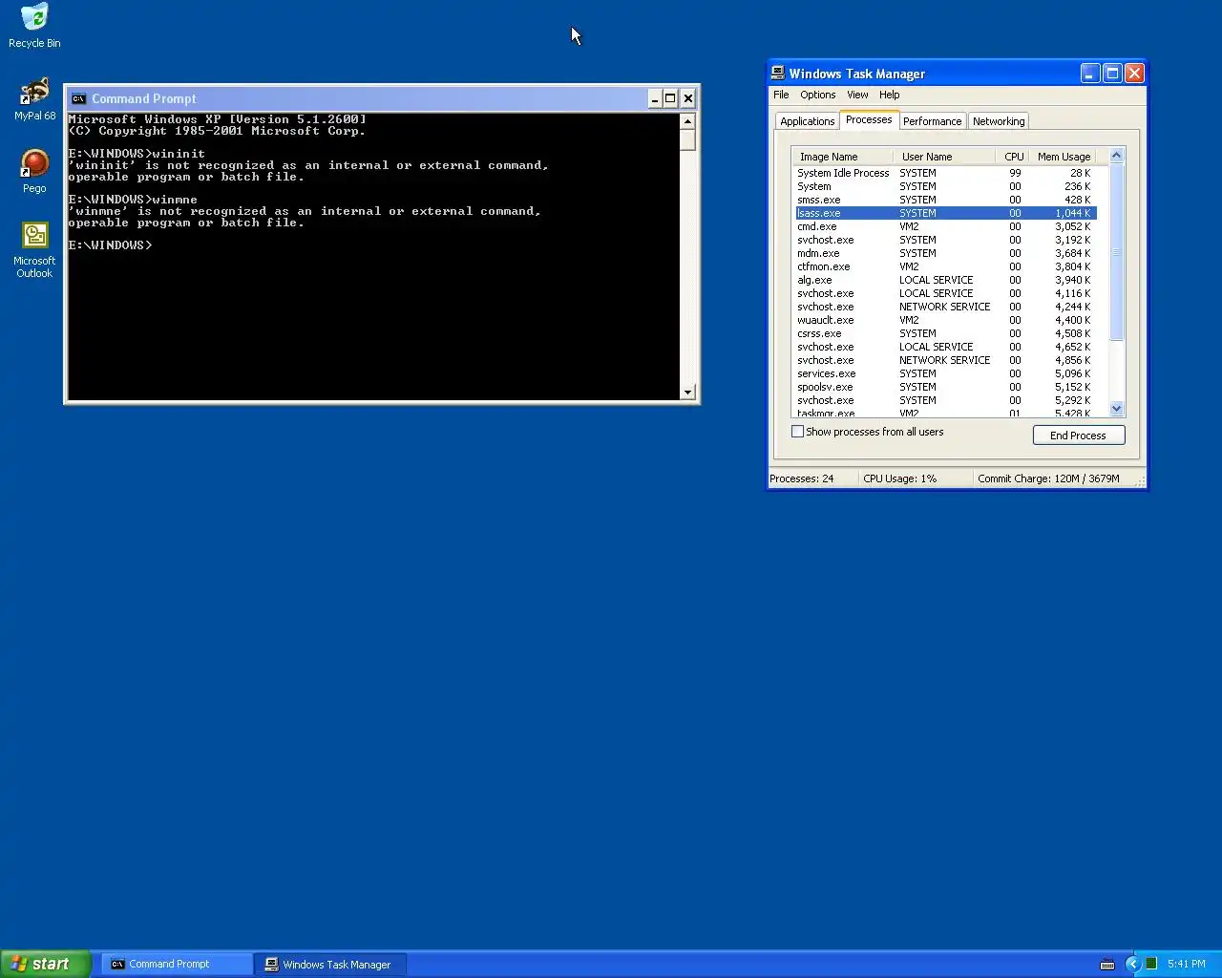1222x978 pixels.
Task: Switch to the Performance tab
Action: pos(932,121)
